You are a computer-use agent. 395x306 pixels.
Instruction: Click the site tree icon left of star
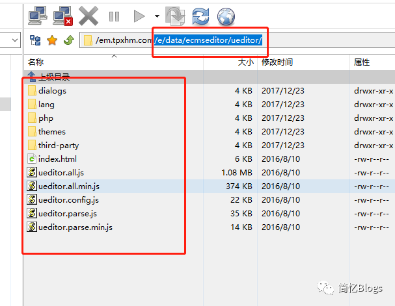point(36,40)
